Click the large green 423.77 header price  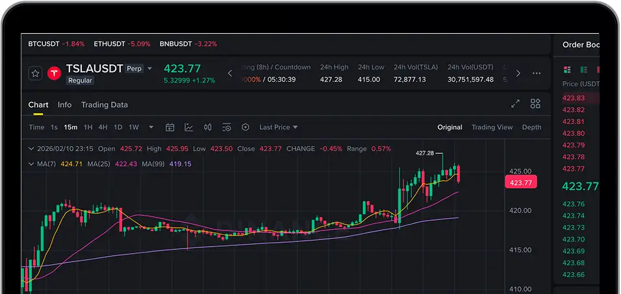click(183, 69)
